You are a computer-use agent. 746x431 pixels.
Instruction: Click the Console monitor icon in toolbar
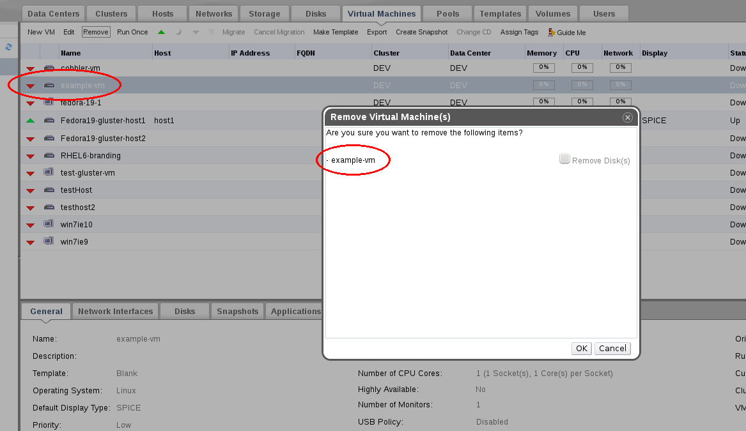[x=212, y=32]
